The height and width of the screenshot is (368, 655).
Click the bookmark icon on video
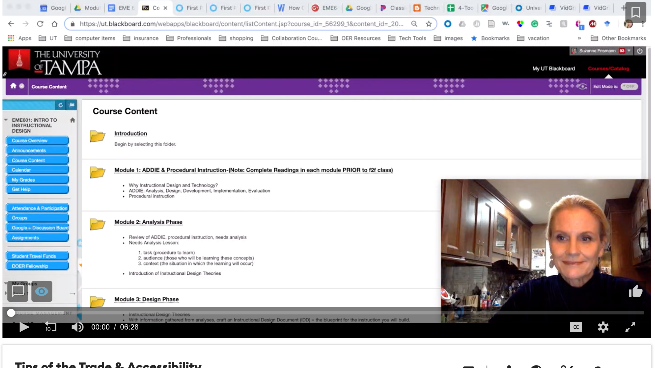pos(636,12)
